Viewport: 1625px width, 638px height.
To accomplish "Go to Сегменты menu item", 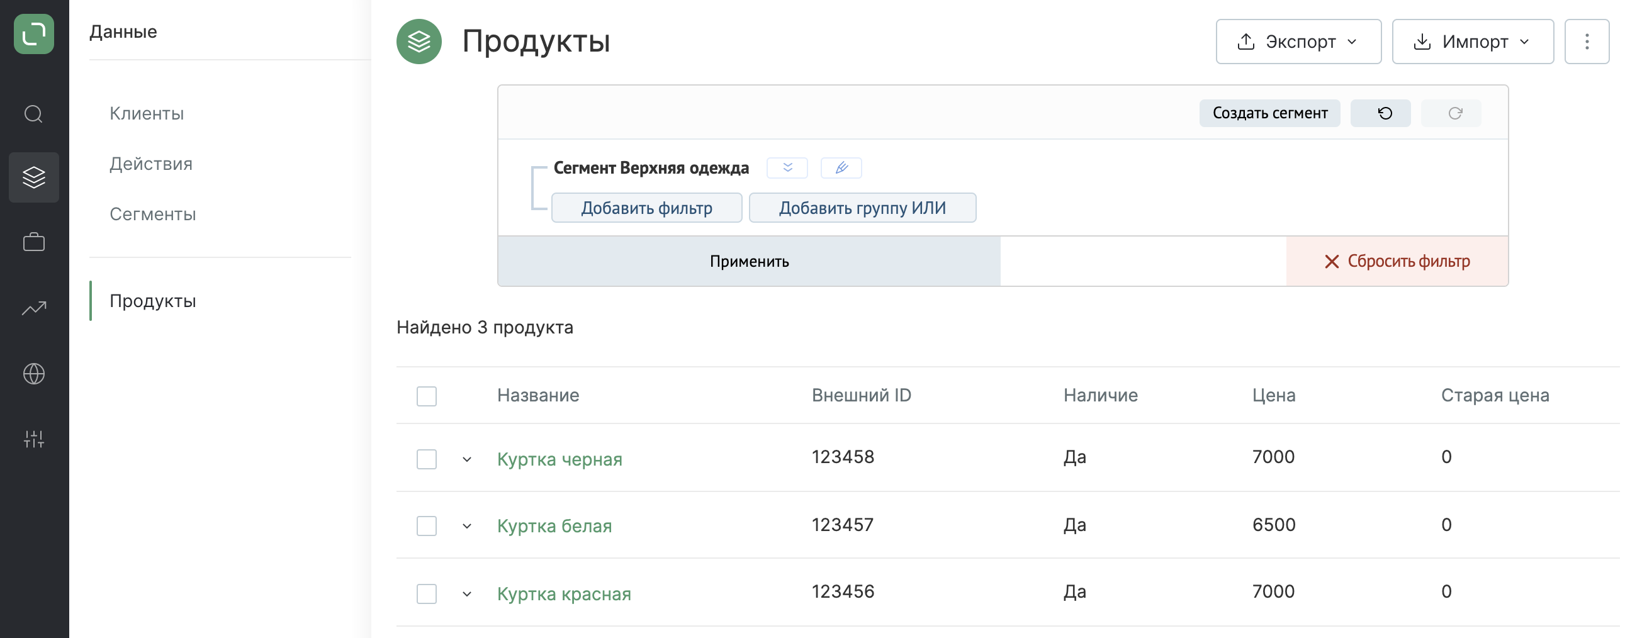I will pos(153,215).
